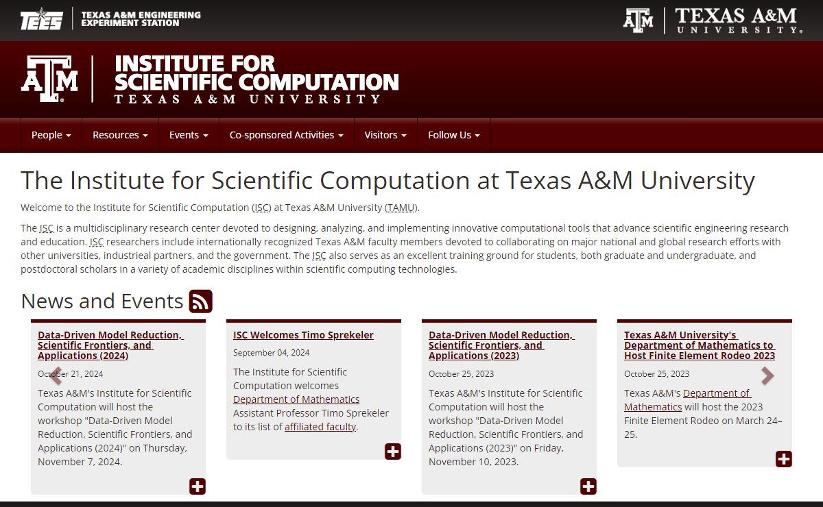Expand the Finite Element Rodeo 2023 card plus icon
This screenshot has height=507, width=823.
[784, 459]
